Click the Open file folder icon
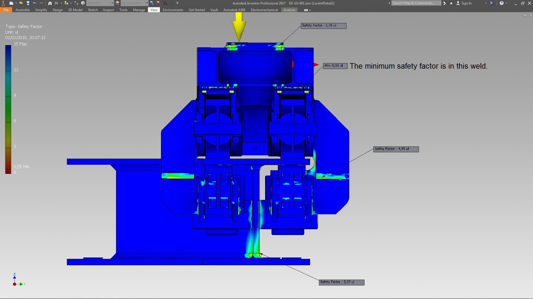The width and height of the screenshot is (533, 299). [x=21, y=3]
